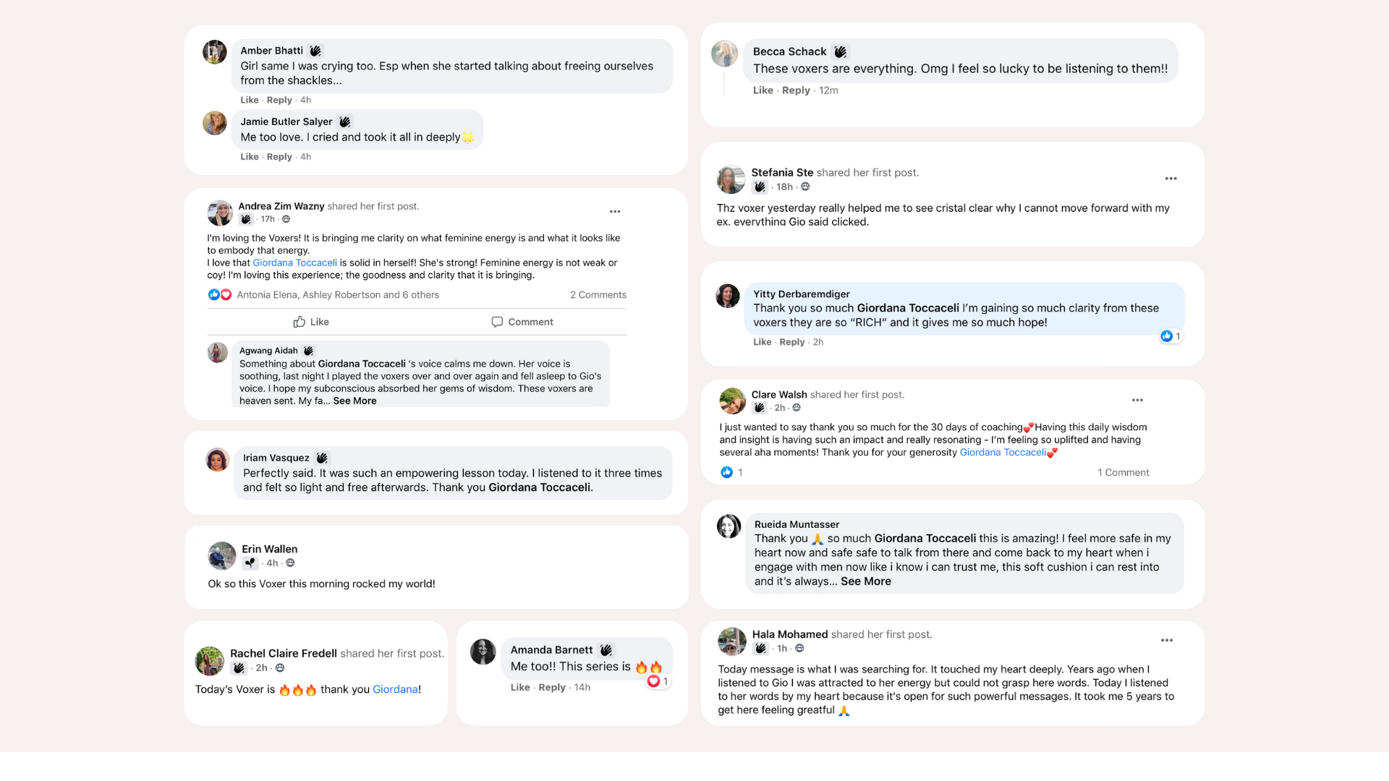Open three-dot menu on Clare Walsh's post
The height and width of the screenshot is (781, 1389).
click(1137, 400)
